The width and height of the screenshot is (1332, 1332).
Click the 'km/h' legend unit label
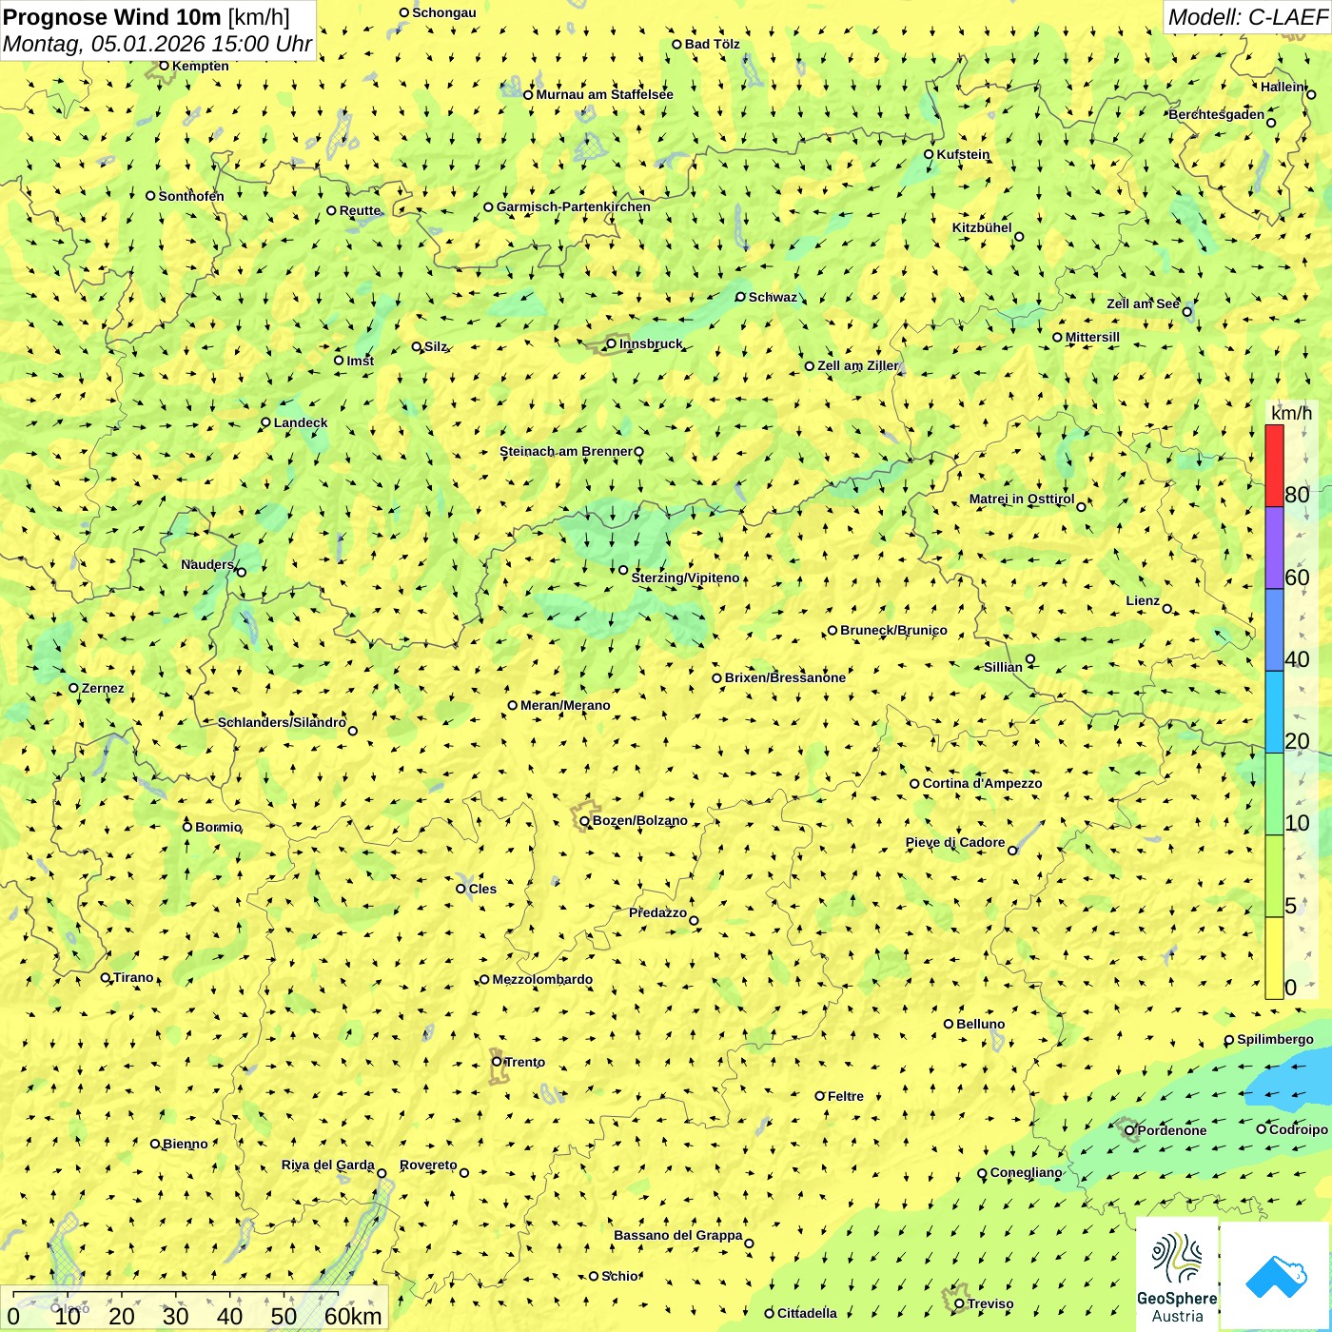coord(1291,413)
